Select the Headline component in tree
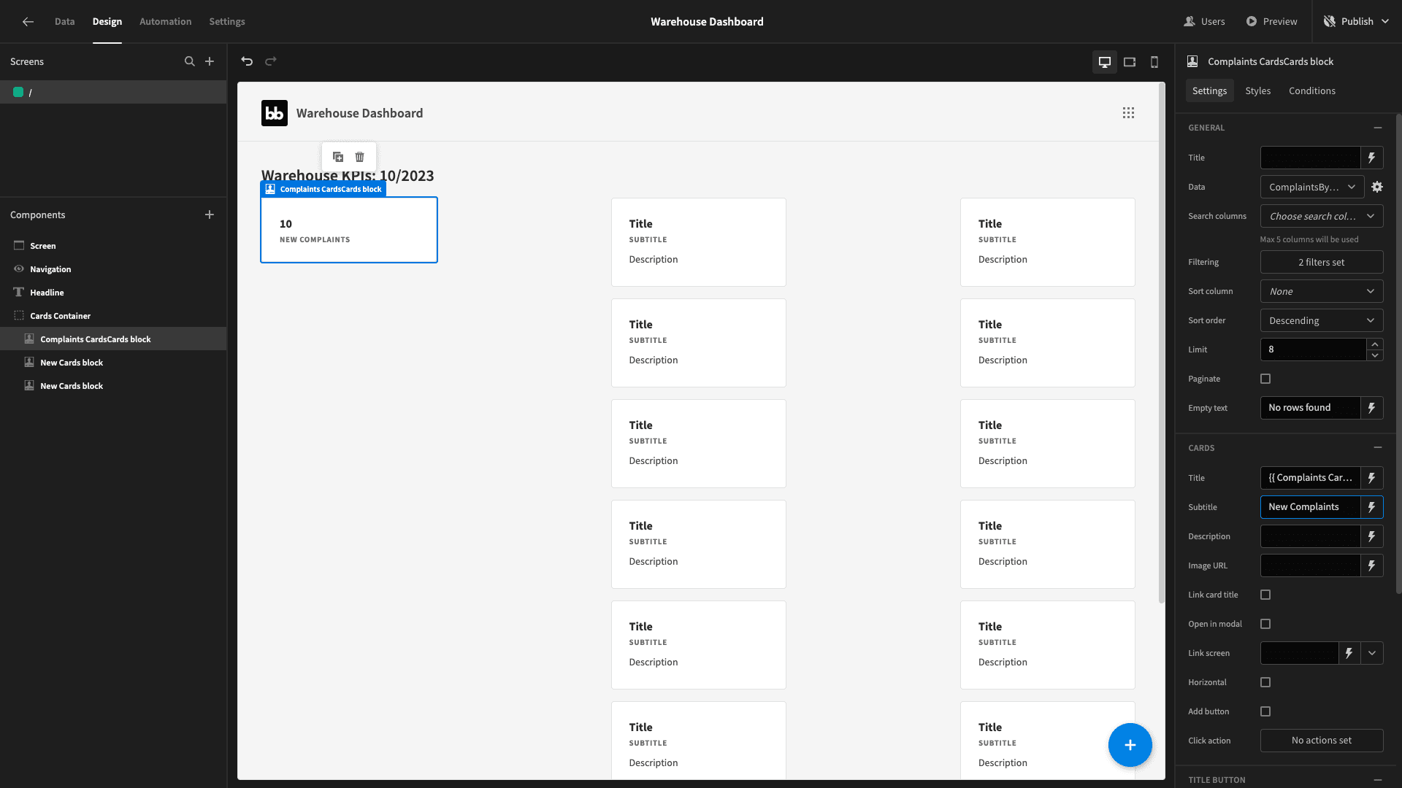 [113, 293]
